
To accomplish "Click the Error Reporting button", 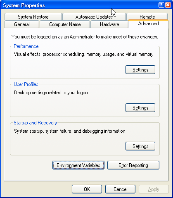I will 133,165.
